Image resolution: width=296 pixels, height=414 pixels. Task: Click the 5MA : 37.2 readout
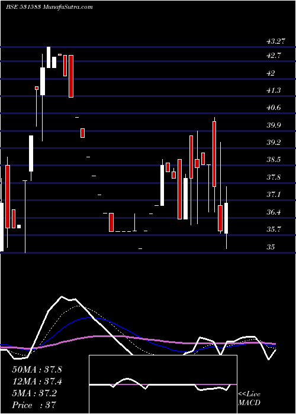point(34,393)
